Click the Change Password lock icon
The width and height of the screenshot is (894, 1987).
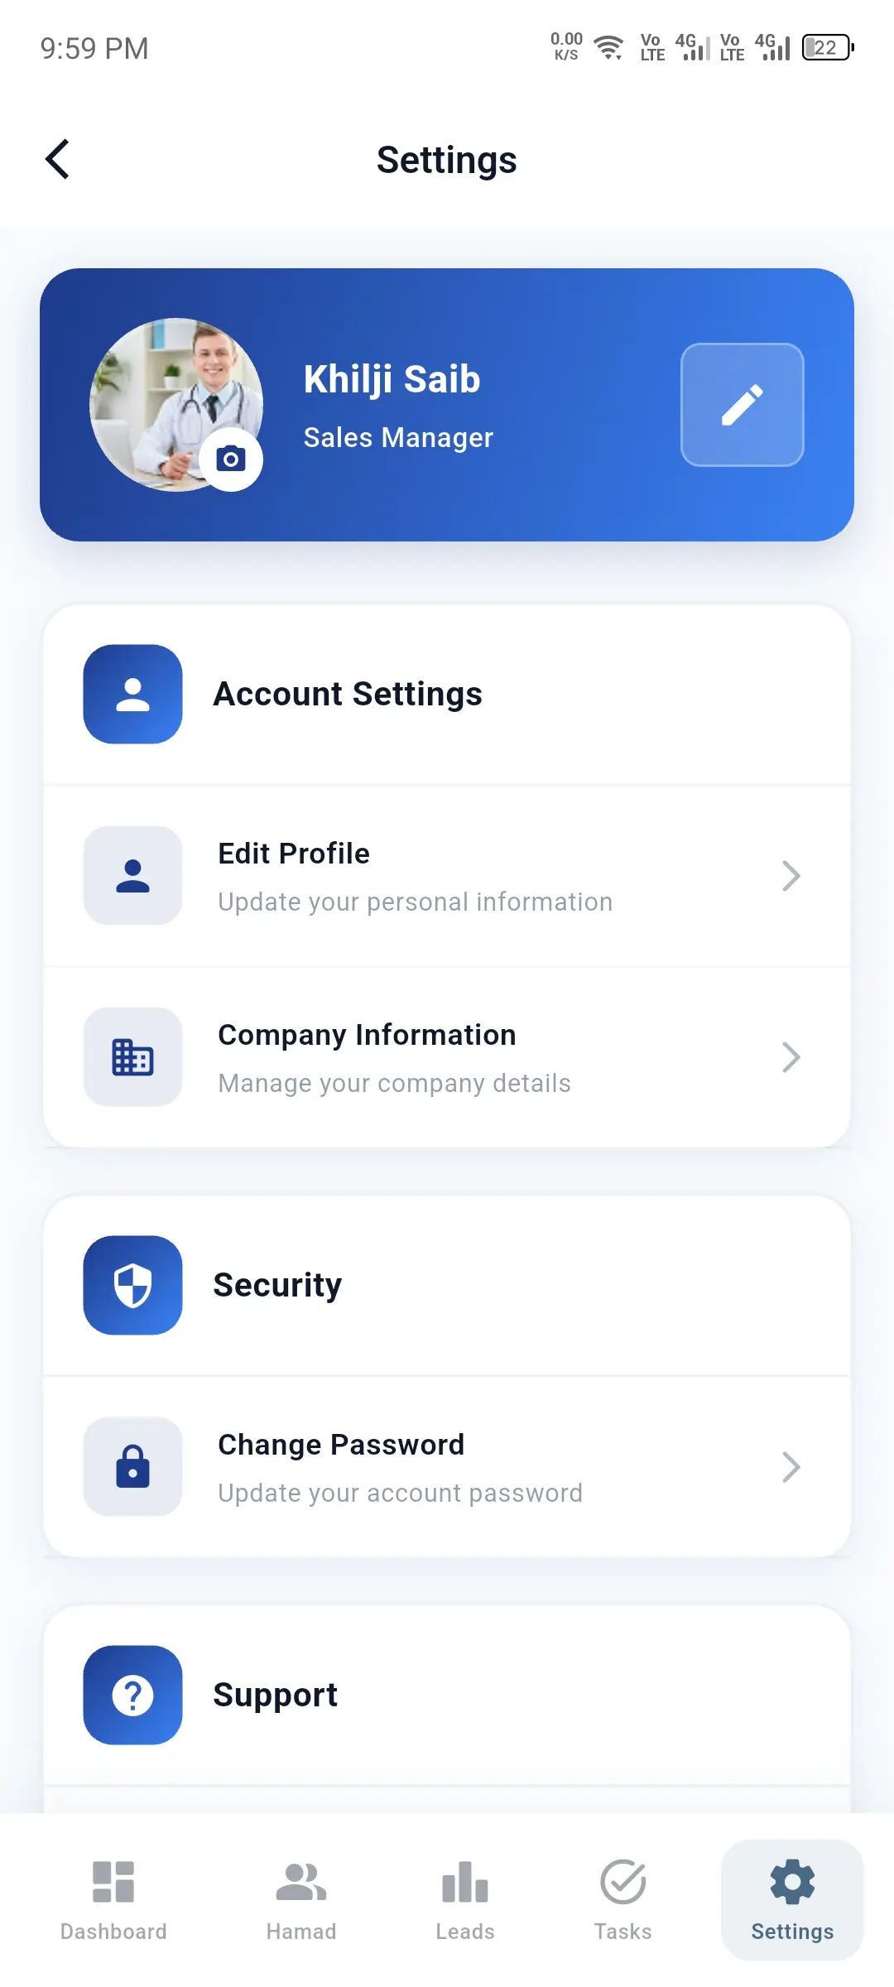point(132,1466)
